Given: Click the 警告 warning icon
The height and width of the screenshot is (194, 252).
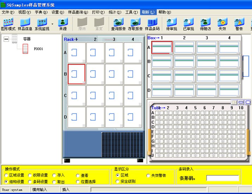Looking at the screenshot, I should click(x=238, y=24).
